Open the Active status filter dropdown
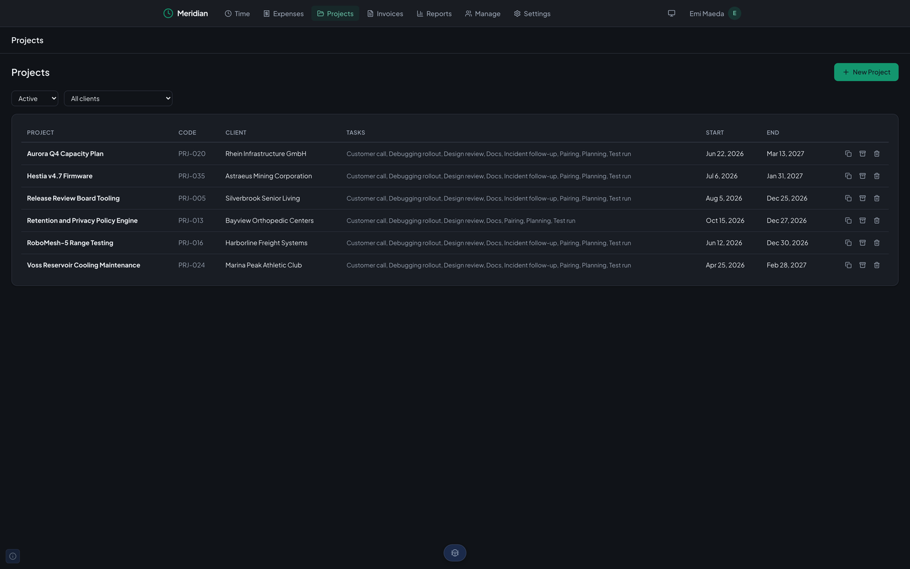 tap(35, 99)
